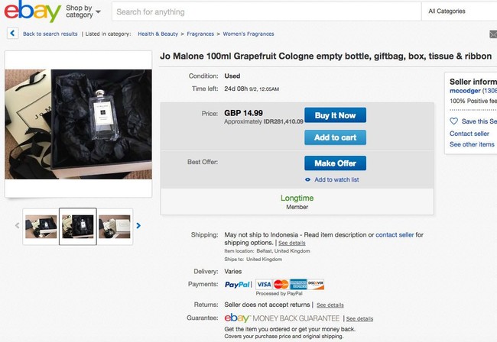
Task: Show previous thumbnails with left arrow
Action: click(16, 225)
